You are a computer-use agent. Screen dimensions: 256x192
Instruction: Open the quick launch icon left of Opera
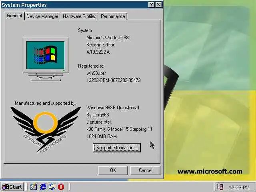pyautogui.click(x=52, y=187)
